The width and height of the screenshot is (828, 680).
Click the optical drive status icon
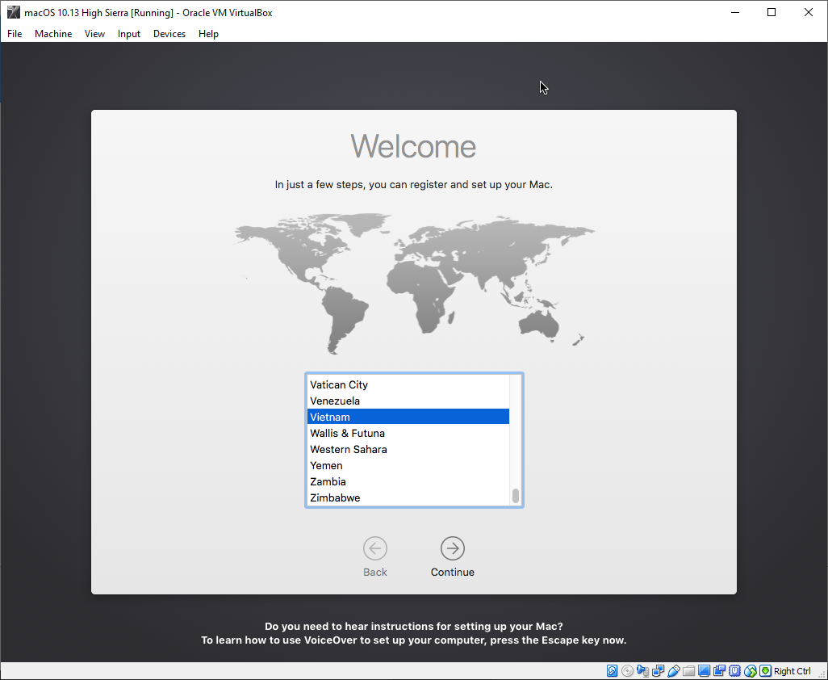point(628,670)
